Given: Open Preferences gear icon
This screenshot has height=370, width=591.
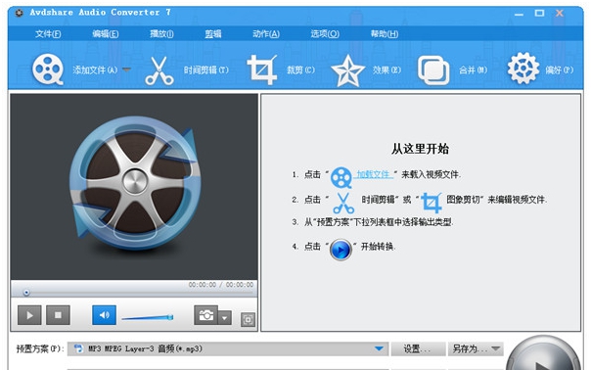Looking at the screenshot, I should pyautogui.click(x=523, y=69).
